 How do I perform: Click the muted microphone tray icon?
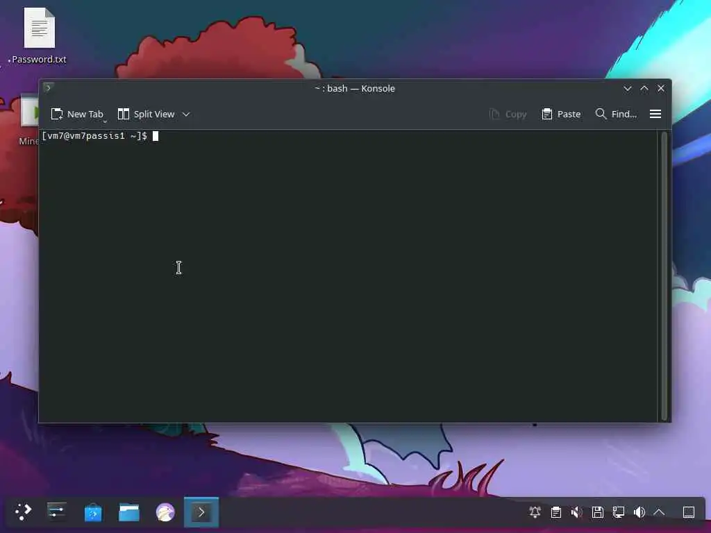576,512
